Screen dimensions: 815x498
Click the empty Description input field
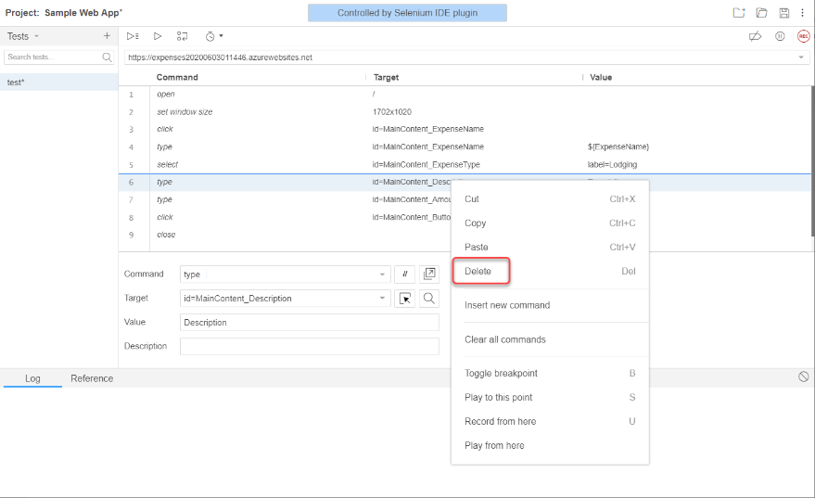[x=310, y=346]
